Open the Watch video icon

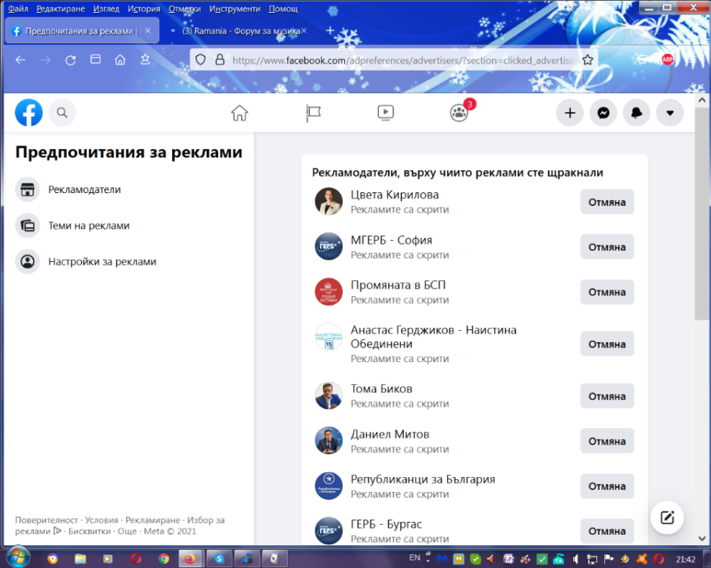pyautogui.click(x=385, y=112)
